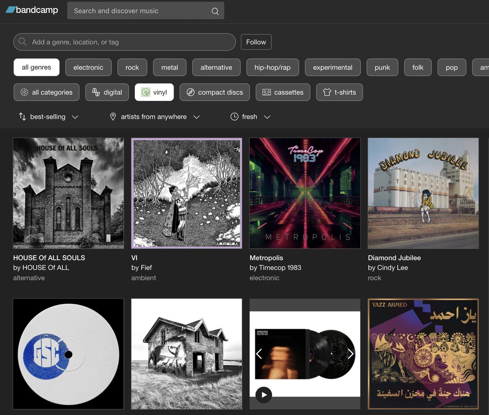Click the magnifier icon in top search bar
The height and width of the screenshot is (415, 489).
tap(215, 11)
